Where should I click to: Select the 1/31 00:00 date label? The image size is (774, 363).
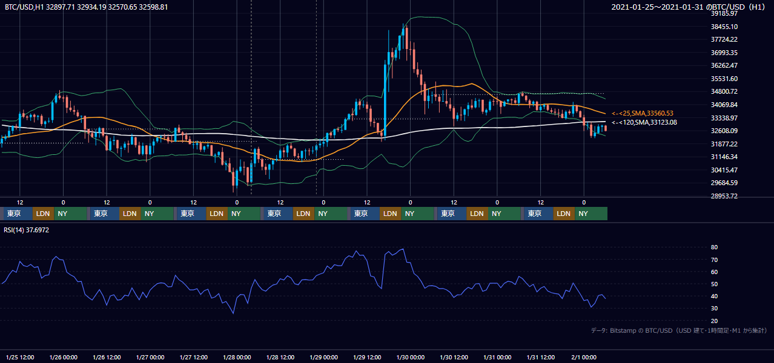(x=497, y=357)
